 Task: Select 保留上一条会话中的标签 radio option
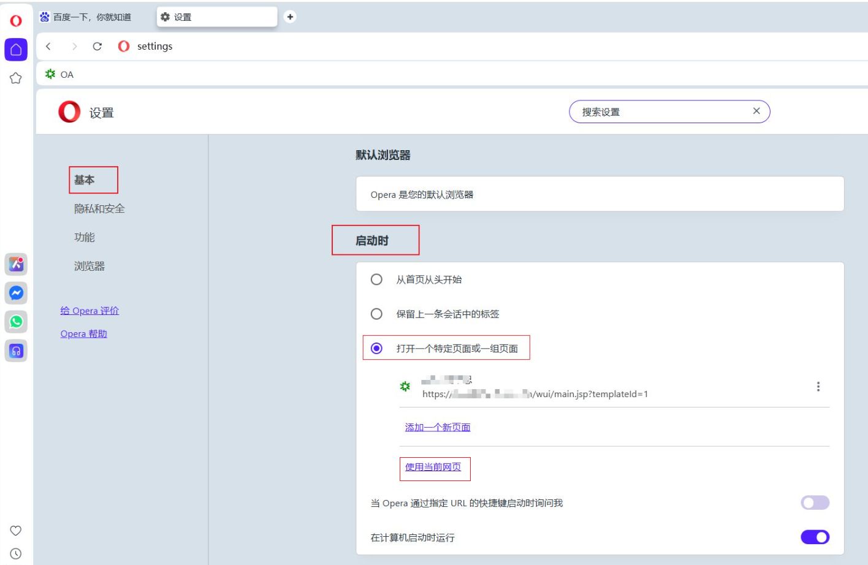(376, 314)
